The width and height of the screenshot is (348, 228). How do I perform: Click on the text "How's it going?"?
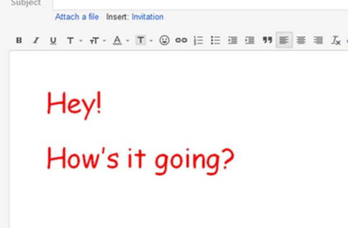click(x=140, y=160)
